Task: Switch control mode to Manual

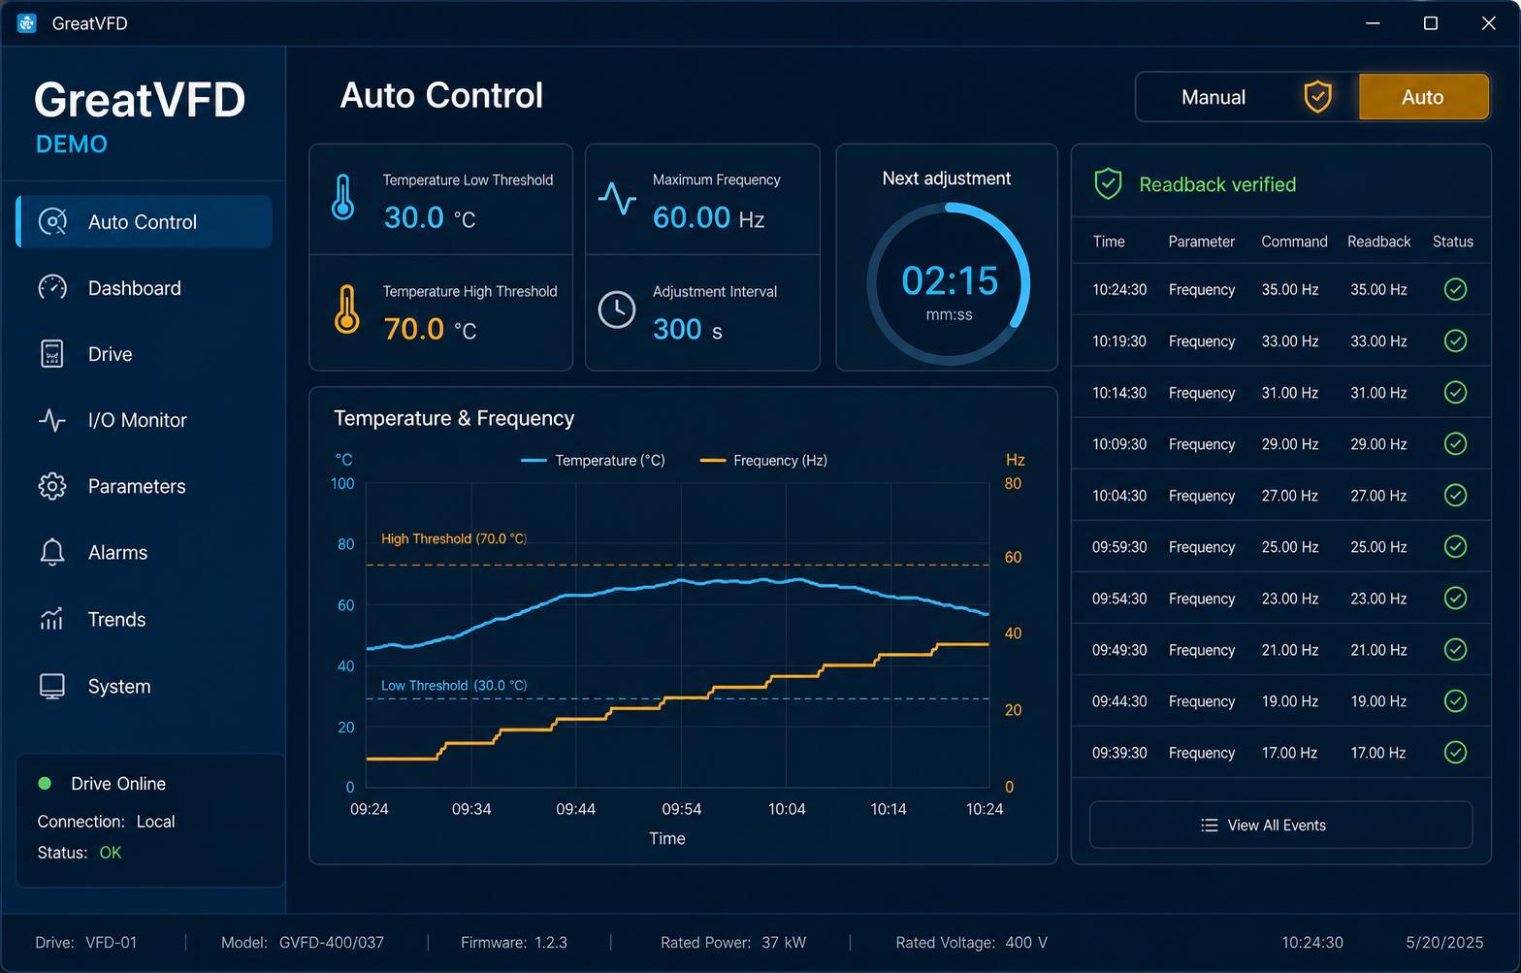Action: pyautogui.click(x=1214, y=97)
